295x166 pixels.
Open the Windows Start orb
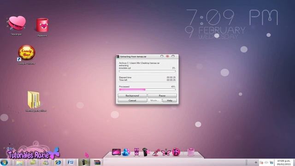[x=4, y=162]
